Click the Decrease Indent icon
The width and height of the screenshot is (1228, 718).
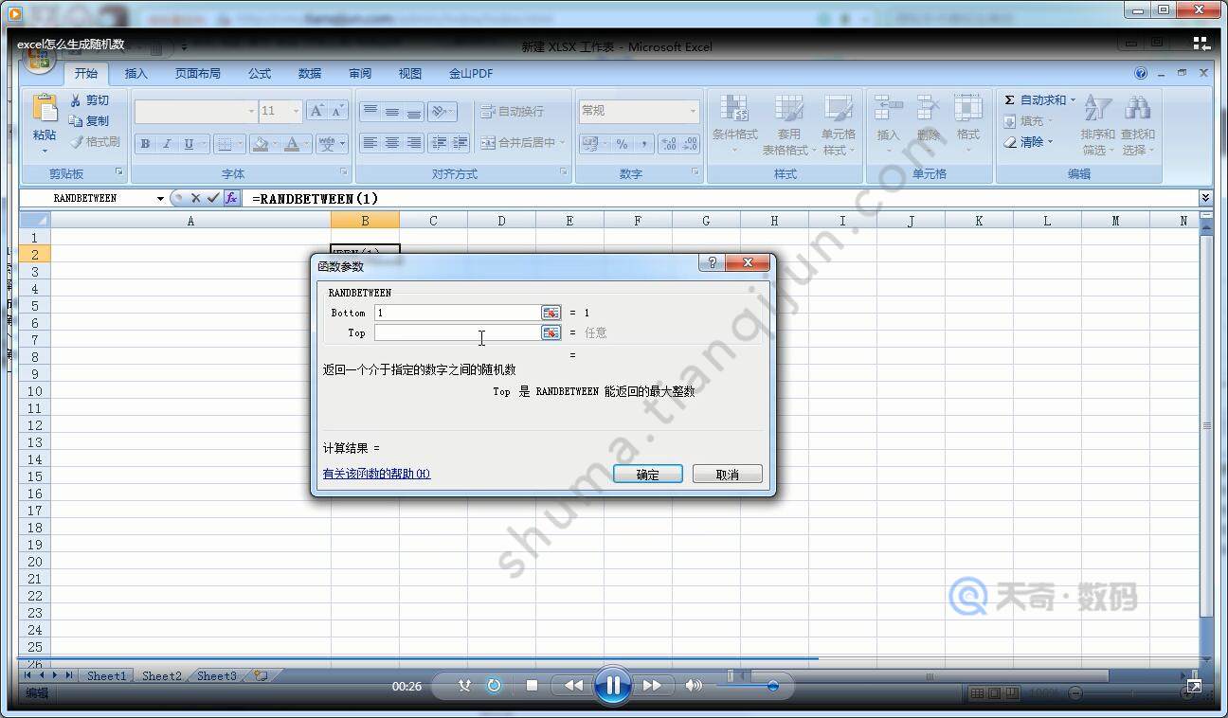[x=438, y=143]
